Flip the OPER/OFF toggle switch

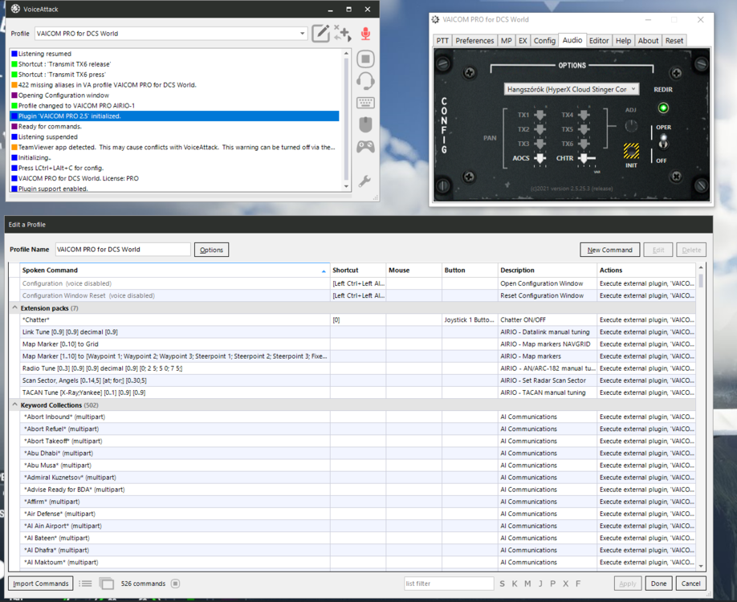(662, 142)
